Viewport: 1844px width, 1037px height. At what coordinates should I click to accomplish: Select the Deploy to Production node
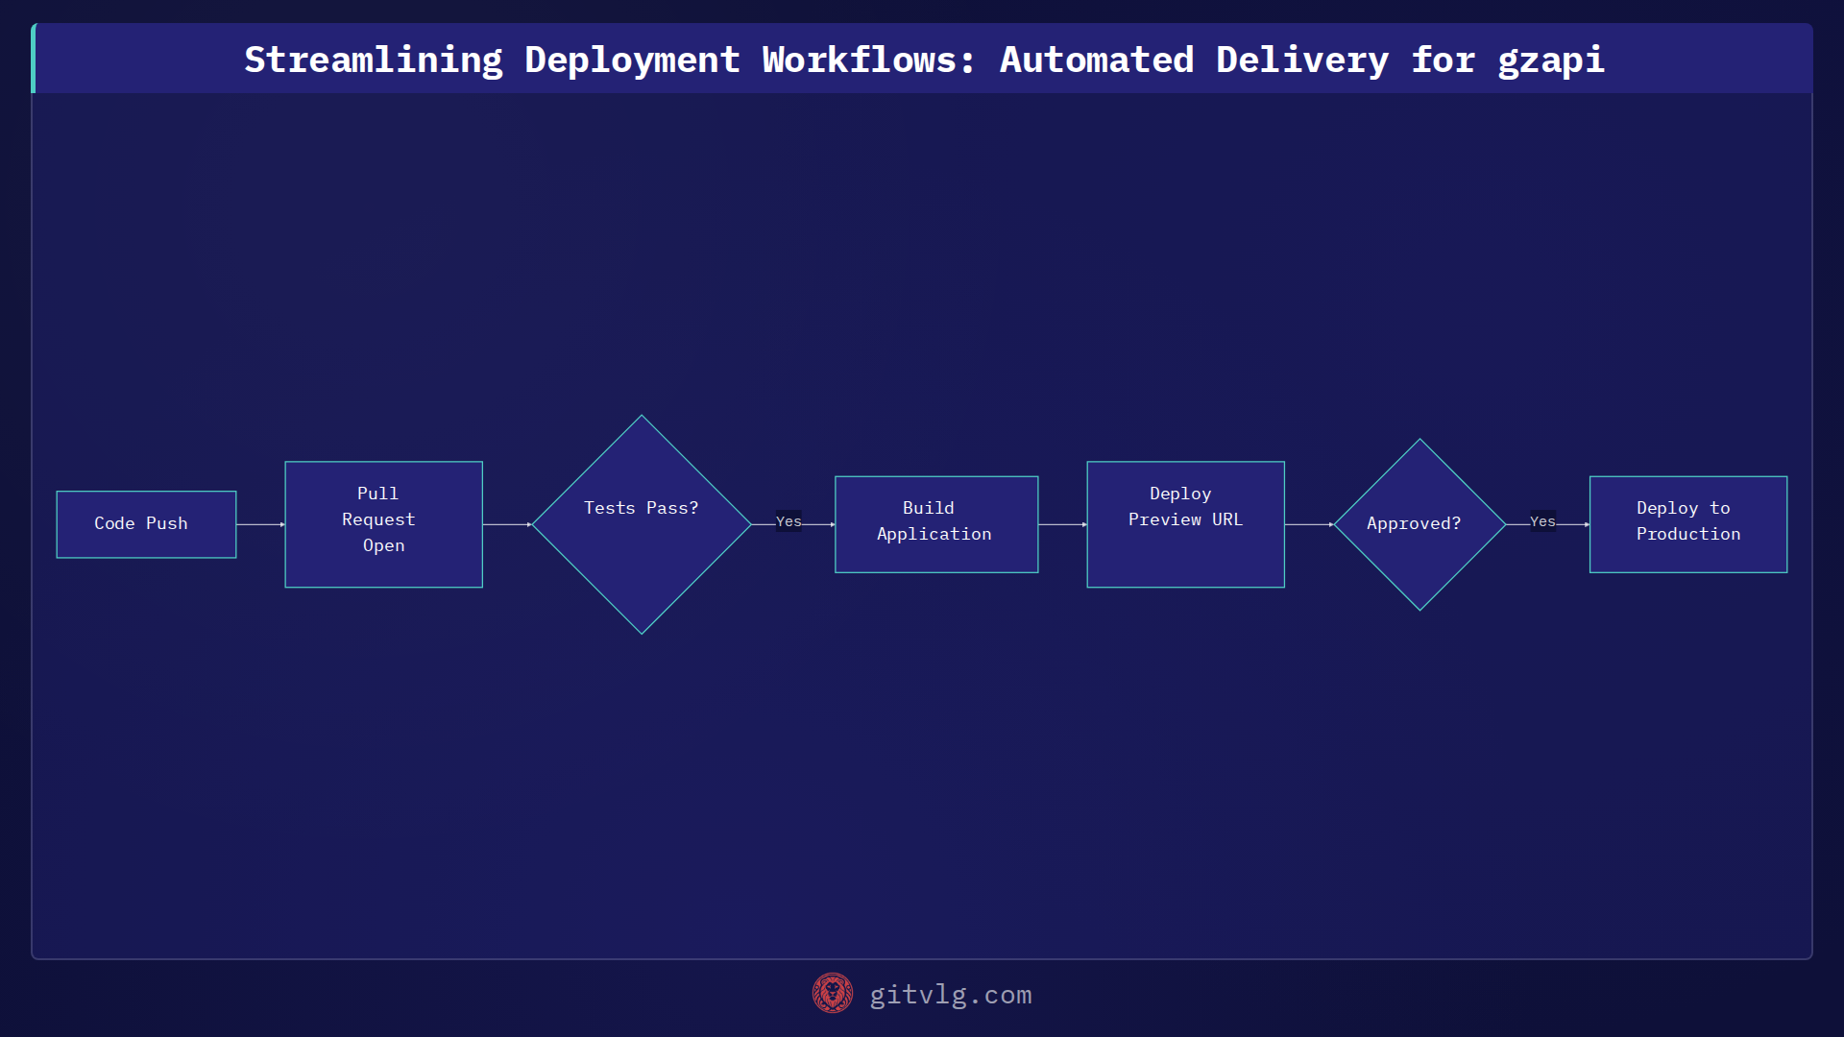tap(1688, 524)
